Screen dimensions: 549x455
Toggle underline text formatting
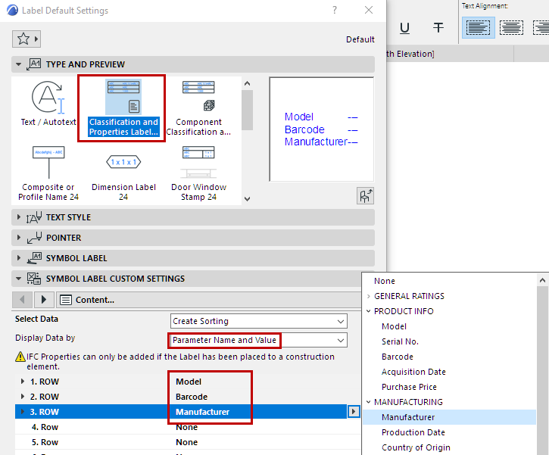(404, 28)
